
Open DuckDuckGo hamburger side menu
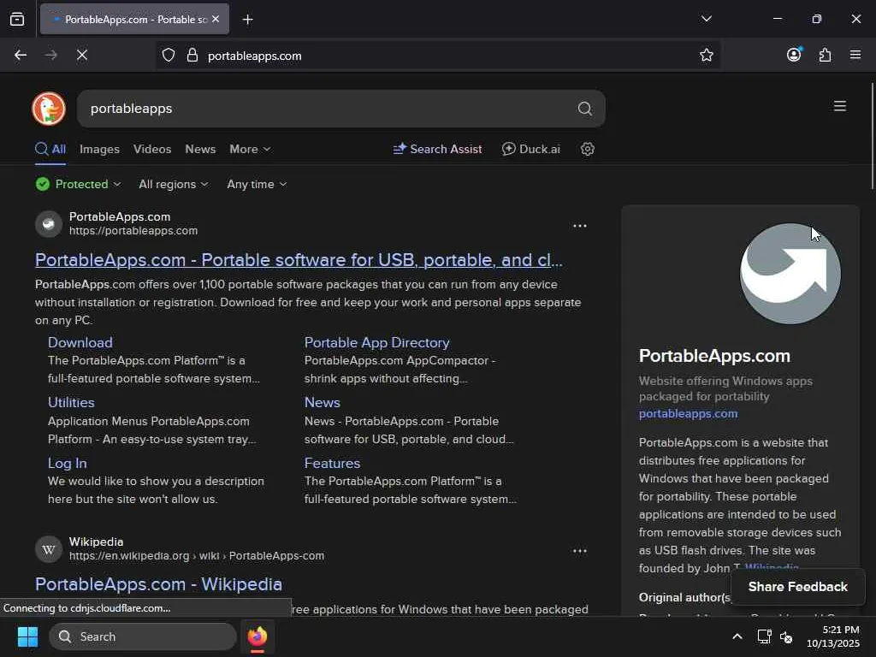[839, 106]
